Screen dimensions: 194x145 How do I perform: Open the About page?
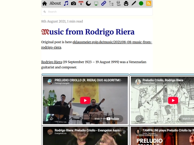coord(55,3)
